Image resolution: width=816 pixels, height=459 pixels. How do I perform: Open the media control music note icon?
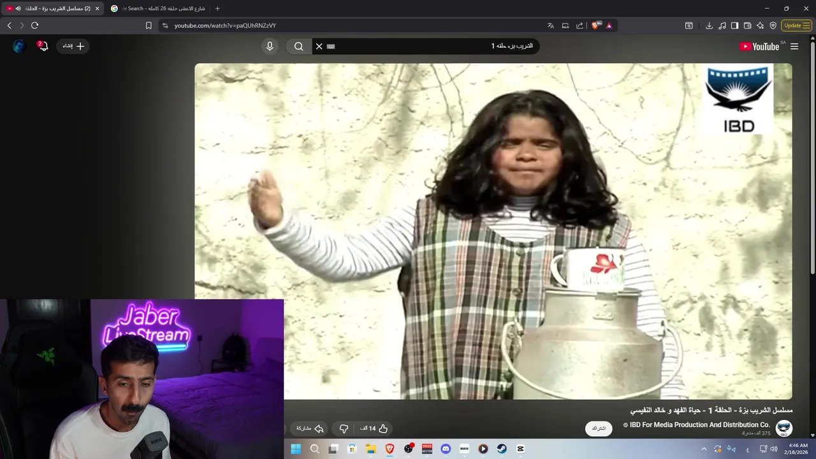(x=722, y=25)
